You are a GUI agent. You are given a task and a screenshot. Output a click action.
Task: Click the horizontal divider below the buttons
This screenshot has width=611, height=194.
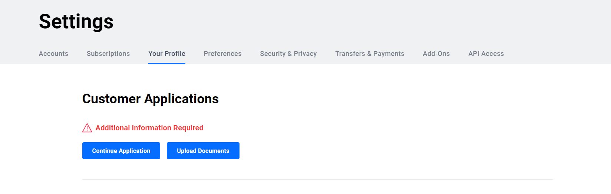[317, 179]
